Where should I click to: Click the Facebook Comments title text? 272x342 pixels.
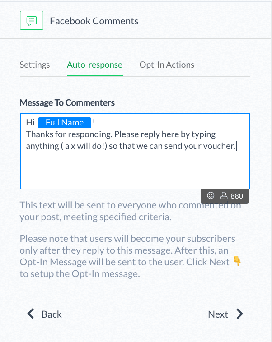point(94,21)
